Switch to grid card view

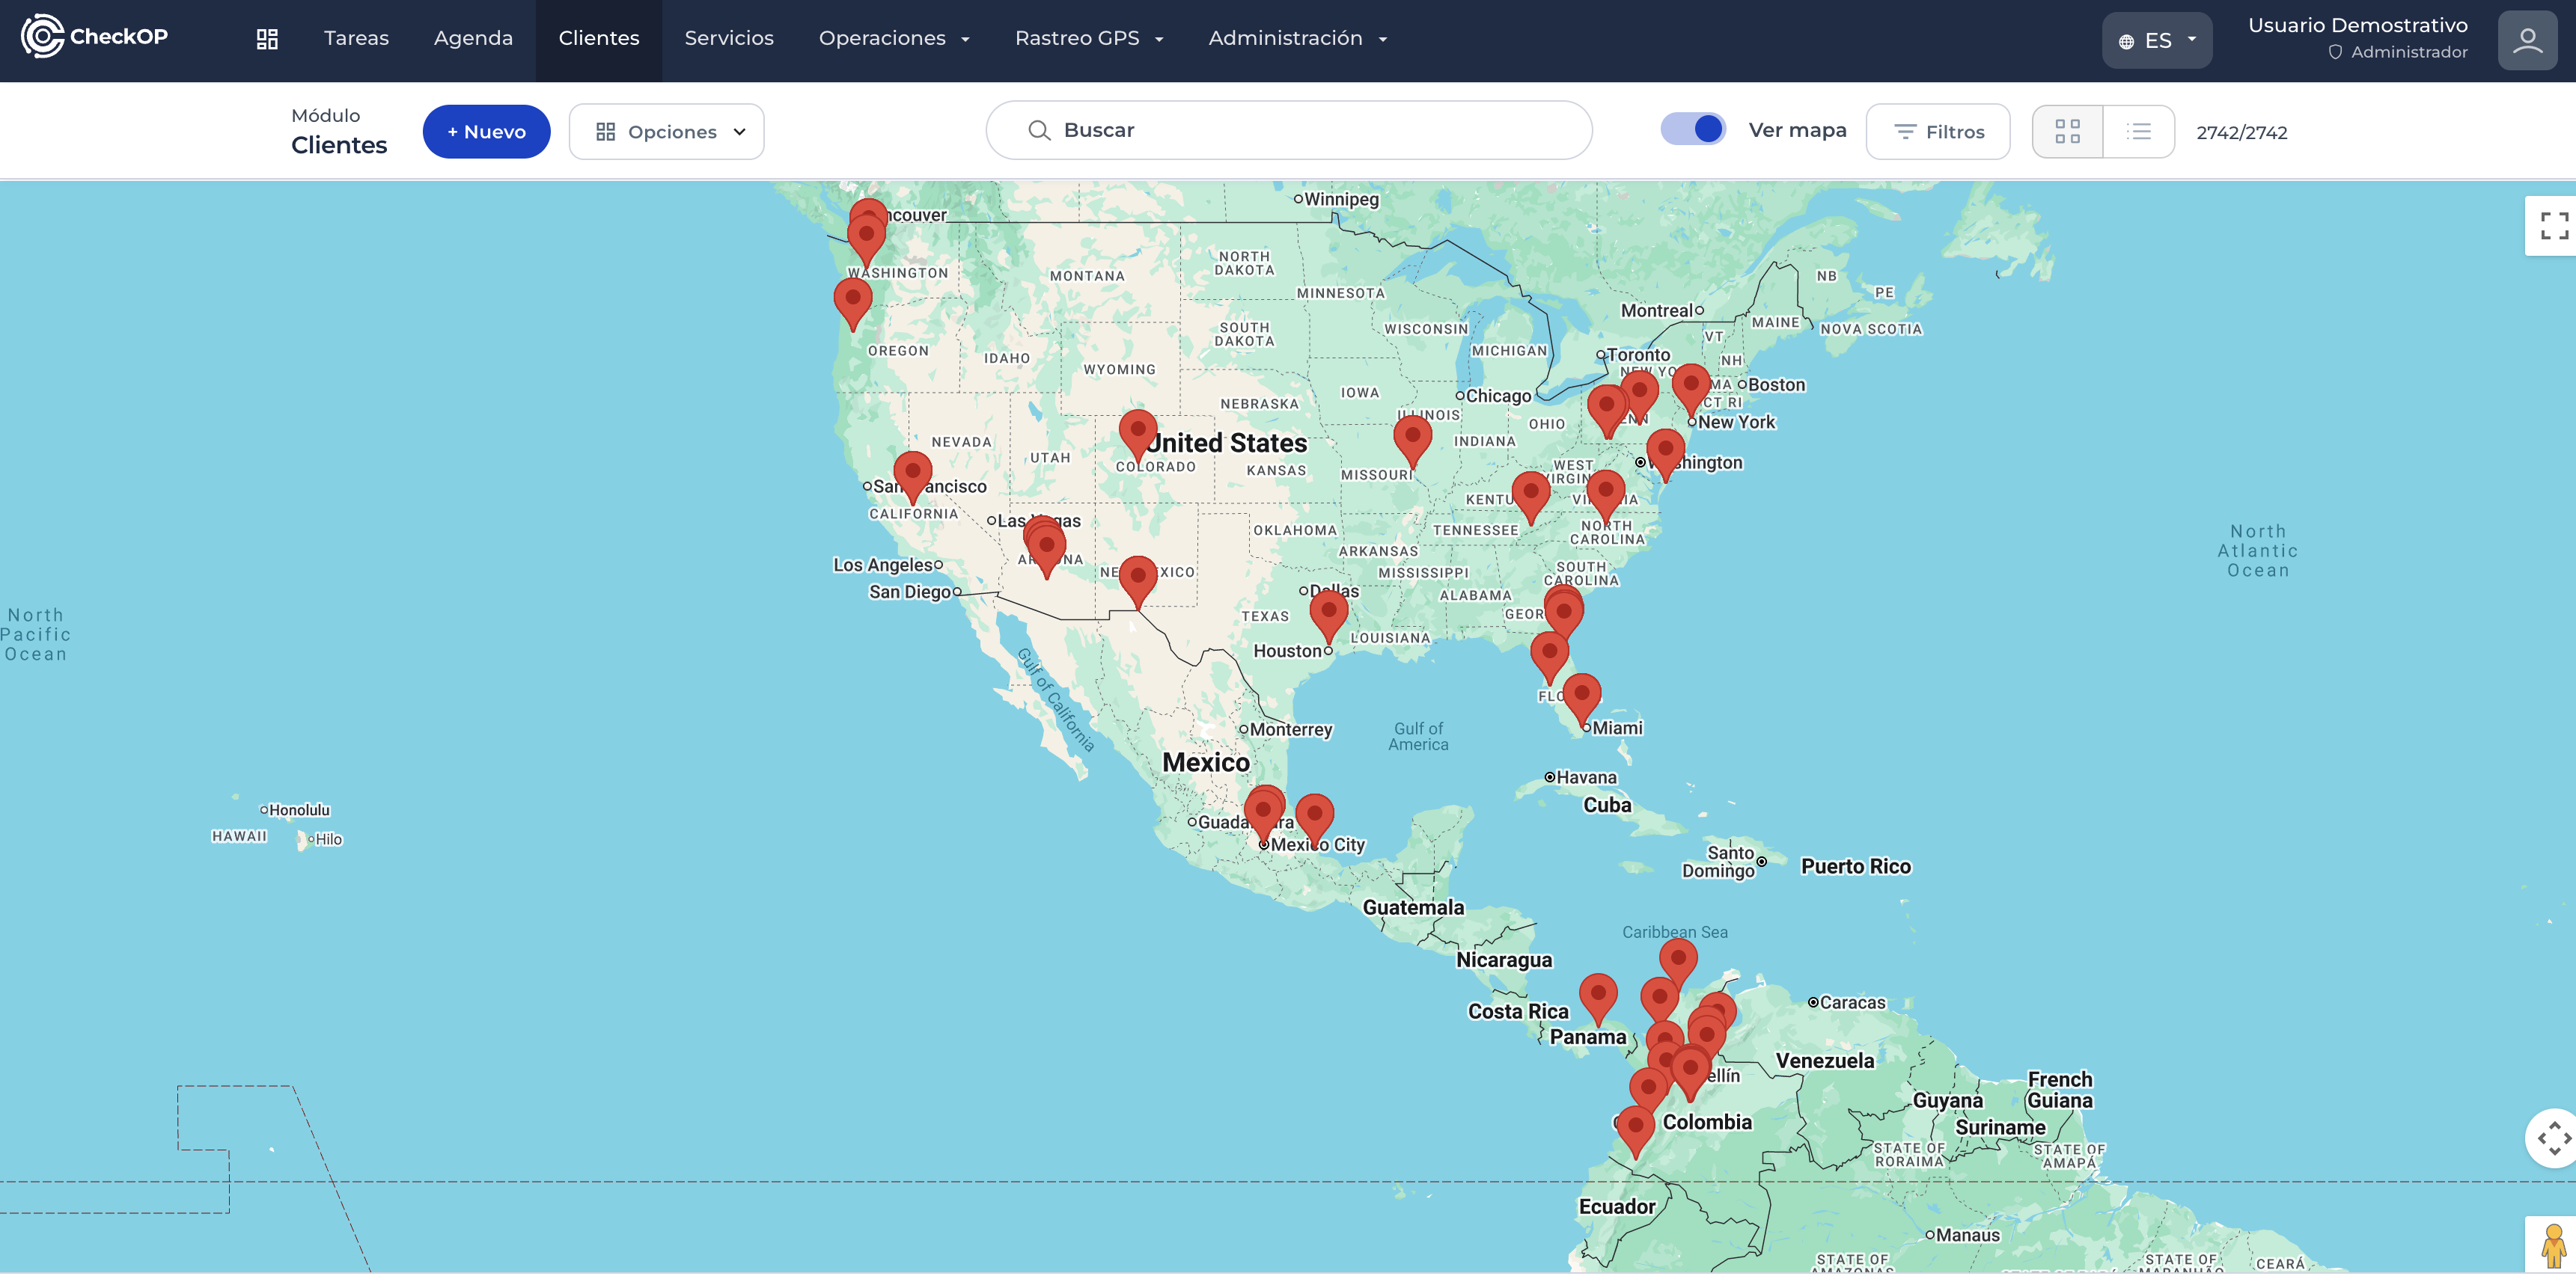click(x=2067, y=132)
